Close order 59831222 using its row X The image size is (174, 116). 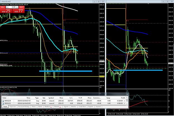[124, 103]
